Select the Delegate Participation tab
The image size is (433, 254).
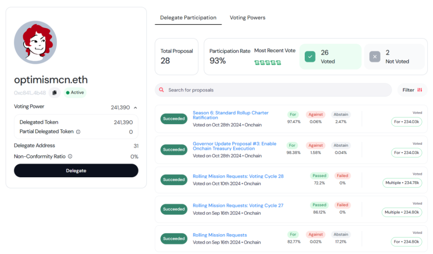point(188,18)
